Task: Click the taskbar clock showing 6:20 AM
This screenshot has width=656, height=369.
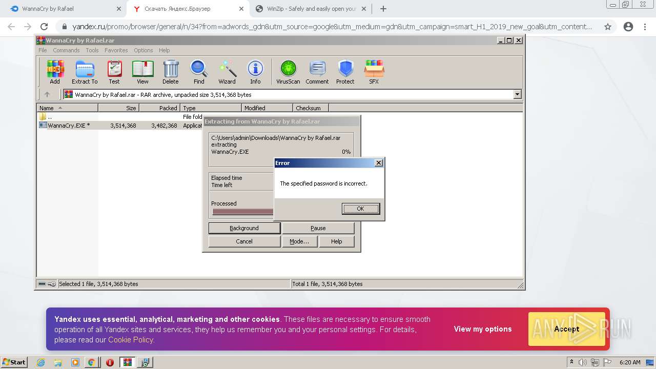Action: point(630,362)
